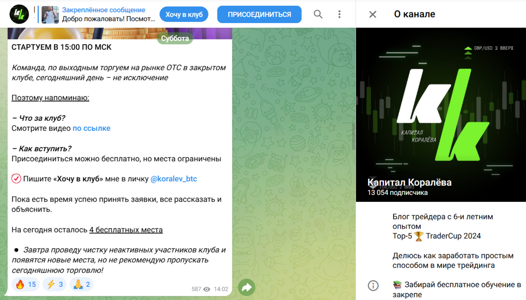Open the three-dot more options menu

tap(339, 14)
